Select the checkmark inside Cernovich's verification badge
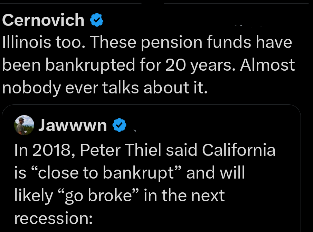 pos(97,20)
